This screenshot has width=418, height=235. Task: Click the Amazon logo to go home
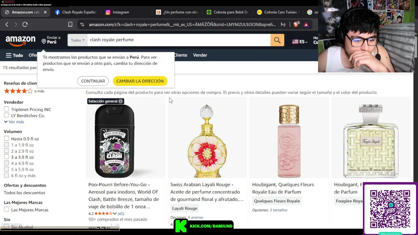click(20, 40)
